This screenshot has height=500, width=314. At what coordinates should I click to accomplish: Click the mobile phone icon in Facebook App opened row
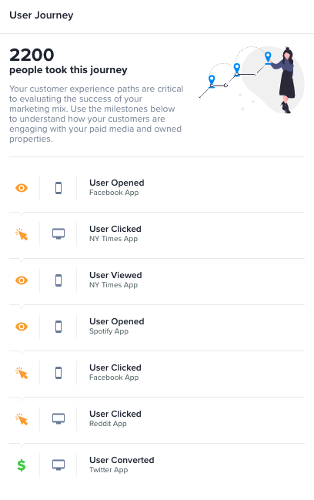click(58, 188)
